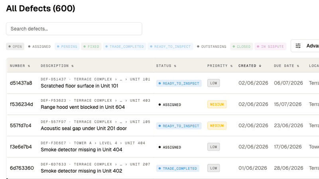Click MEDIUM priority badge in f536234d row
The height and width of the screenshot is (179, 319).
click(217, 104)
